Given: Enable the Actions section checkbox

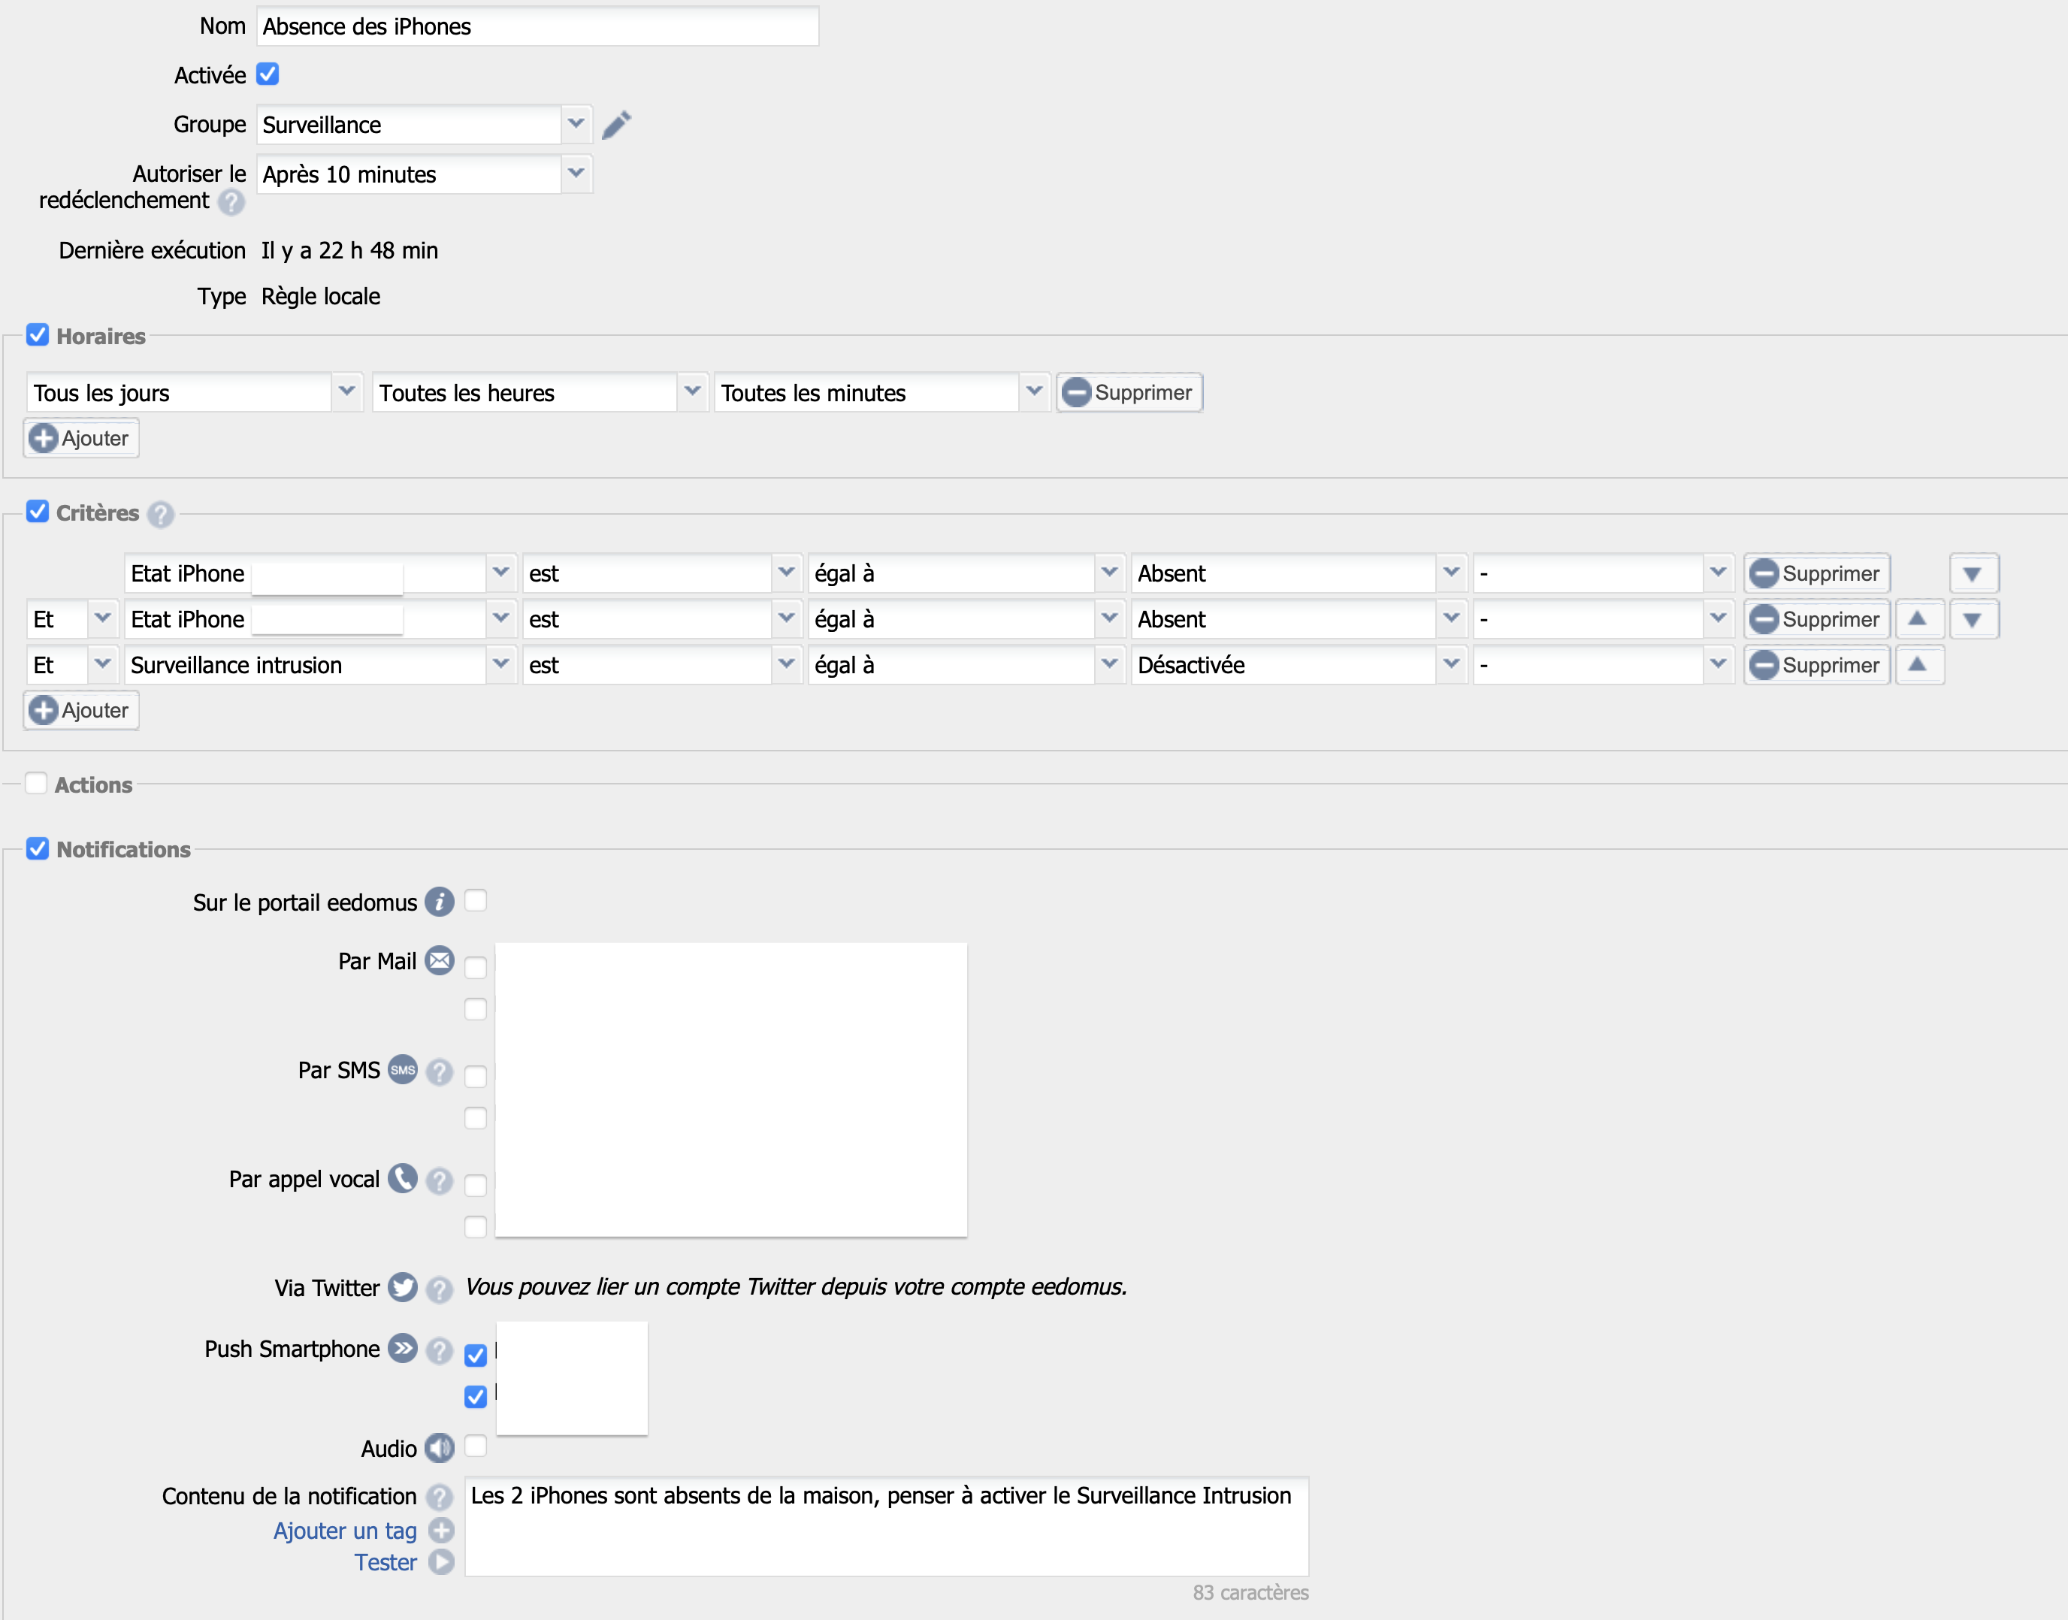Looking at the screenshot, I should coord(36,784).
